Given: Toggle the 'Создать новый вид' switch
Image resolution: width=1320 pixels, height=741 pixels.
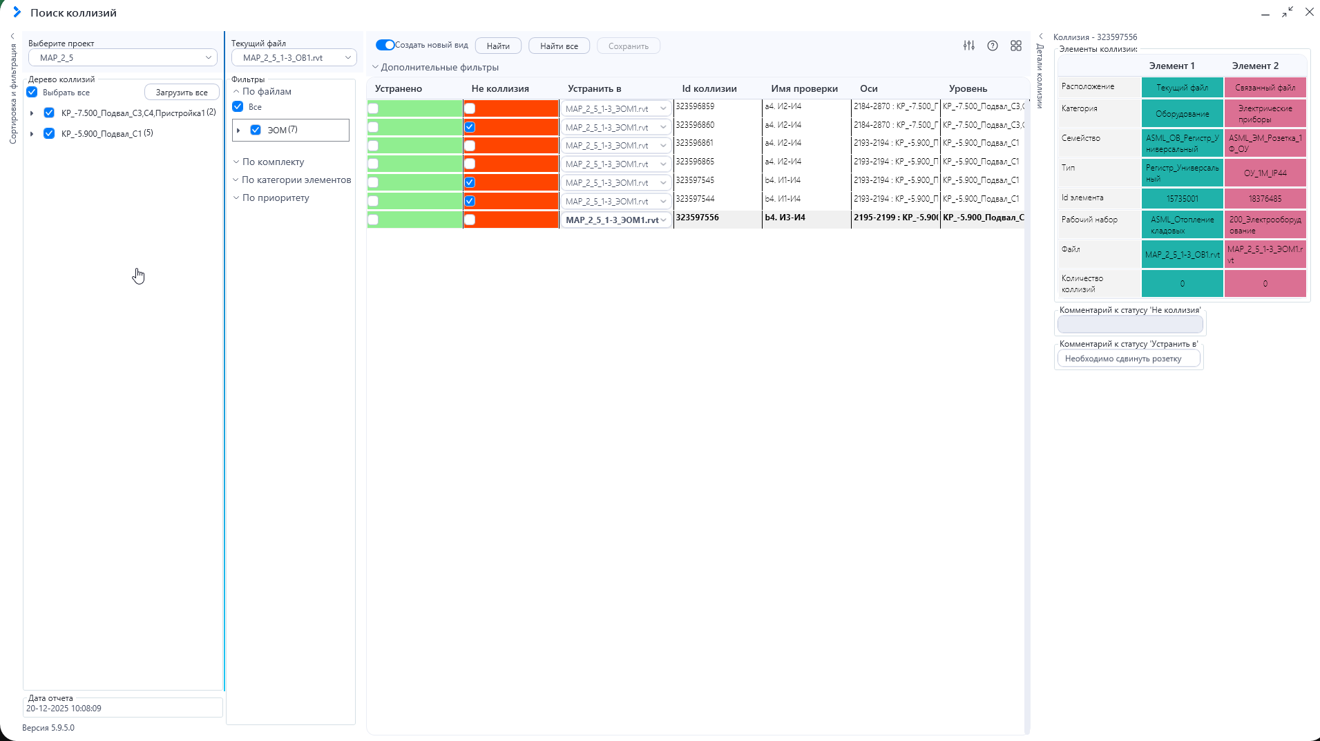Looking at the screenshot, I should click(x=385, y=45).
